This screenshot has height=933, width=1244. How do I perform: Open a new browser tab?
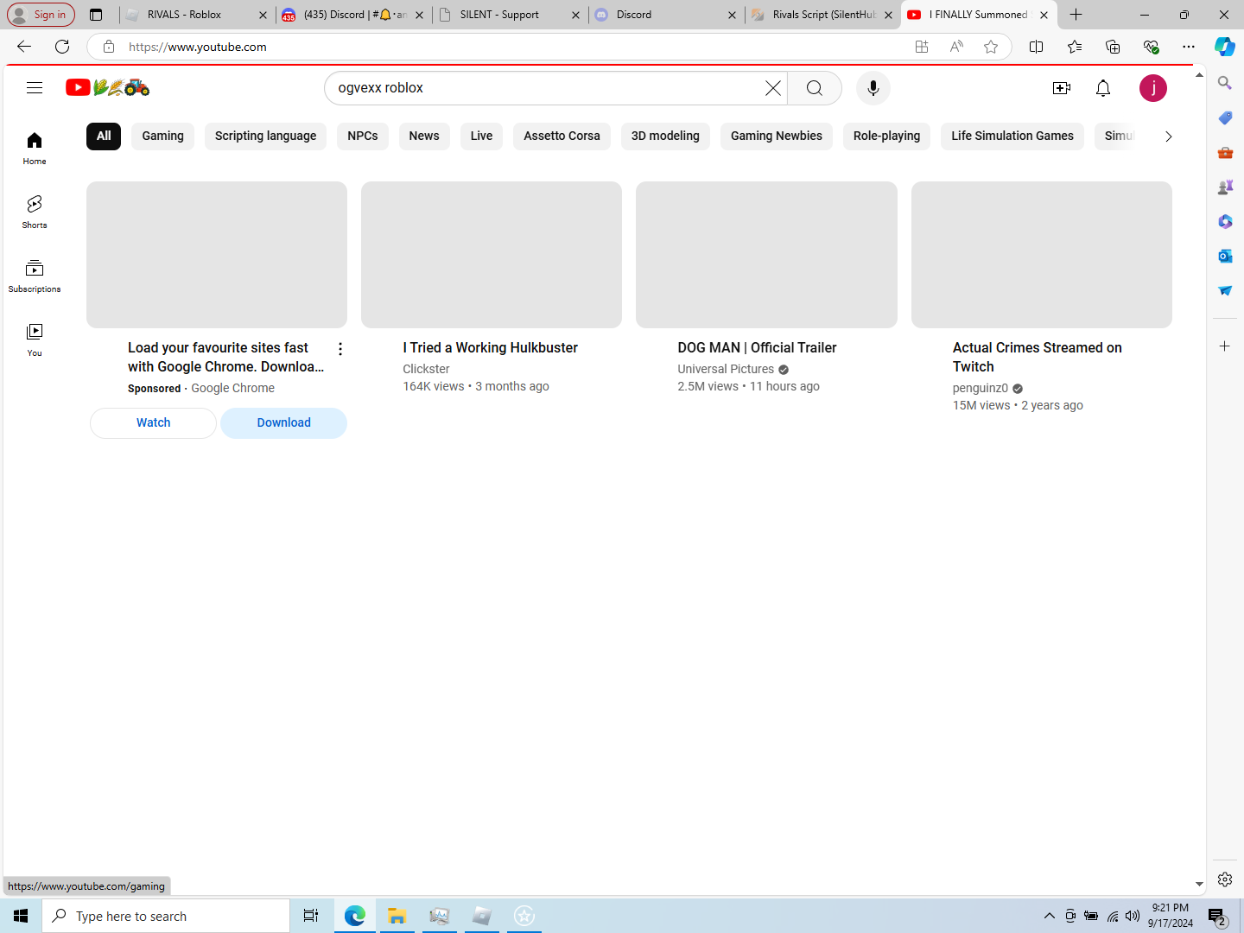pyautogui.click(x=1076, y=15)
